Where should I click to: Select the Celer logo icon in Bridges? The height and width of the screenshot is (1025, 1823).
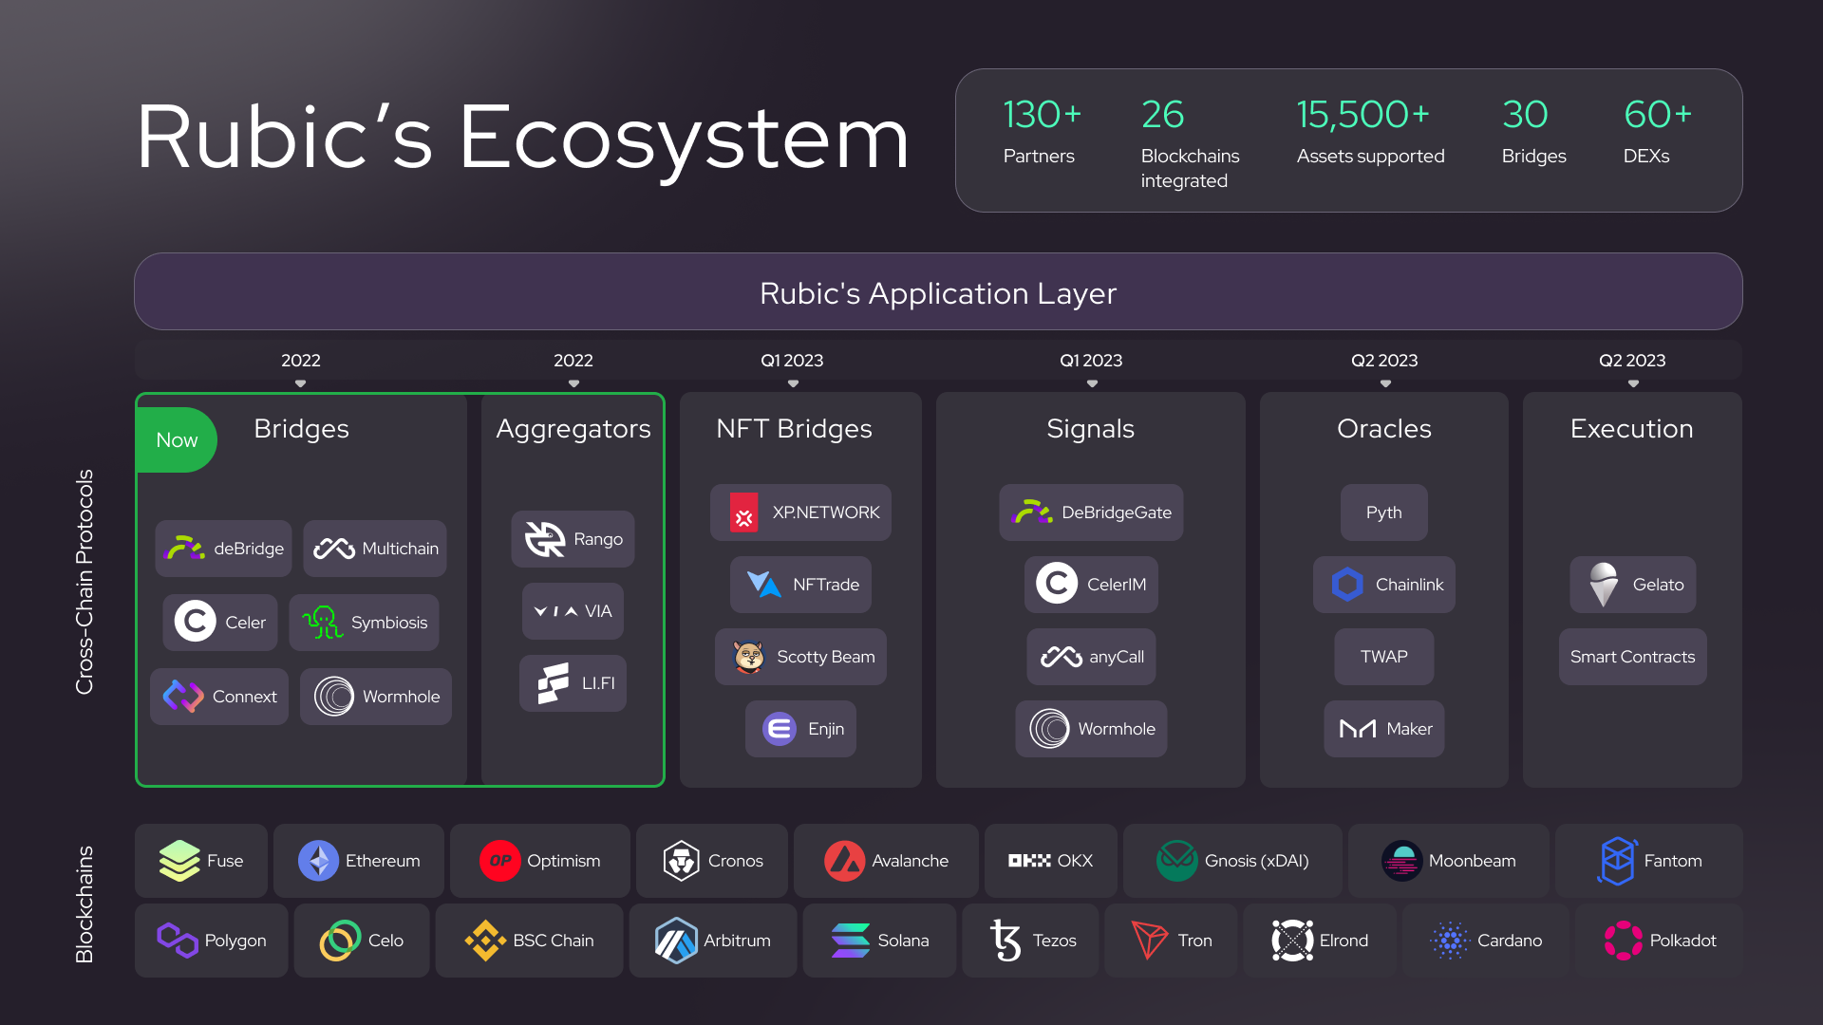pos(196,622)
